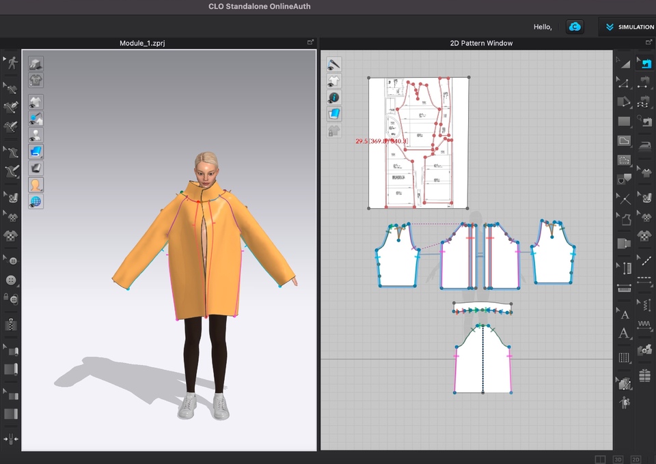Open the SIMULATION mode dropdown
Screen dimensions: 656x464
pyautogui.click(x=628, y=27)
